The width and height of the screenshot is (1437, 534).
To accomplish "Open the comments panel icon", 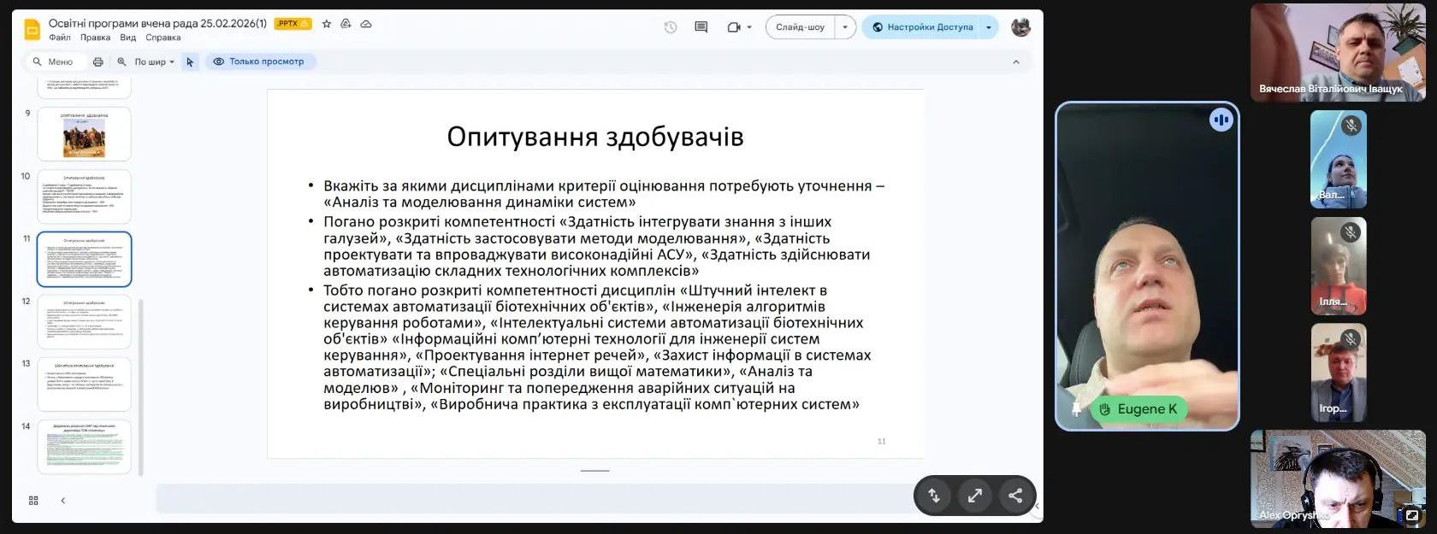I will pos(701,27).
